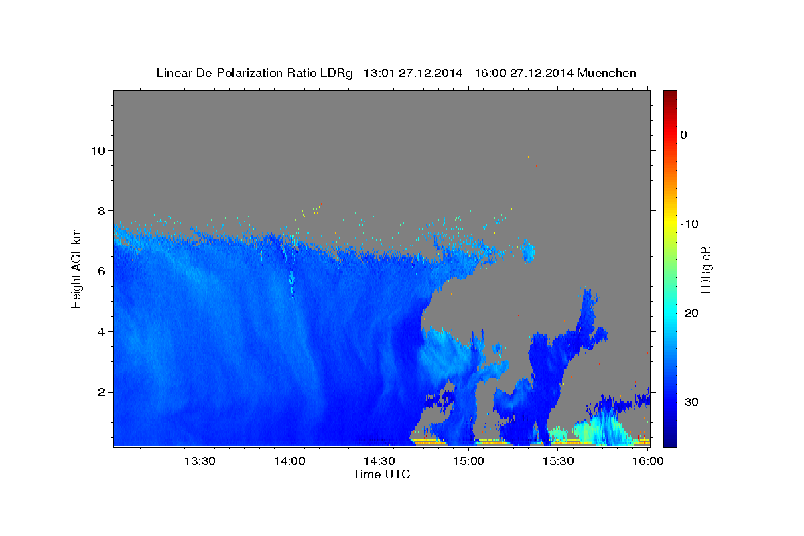Click the dark red top of colorbar

click(x=670, y=96)
